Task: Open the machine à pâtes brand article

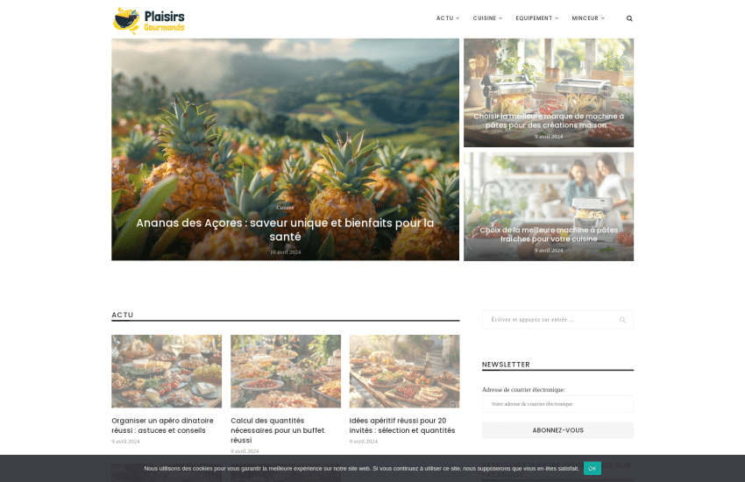Action: (549, 121)
